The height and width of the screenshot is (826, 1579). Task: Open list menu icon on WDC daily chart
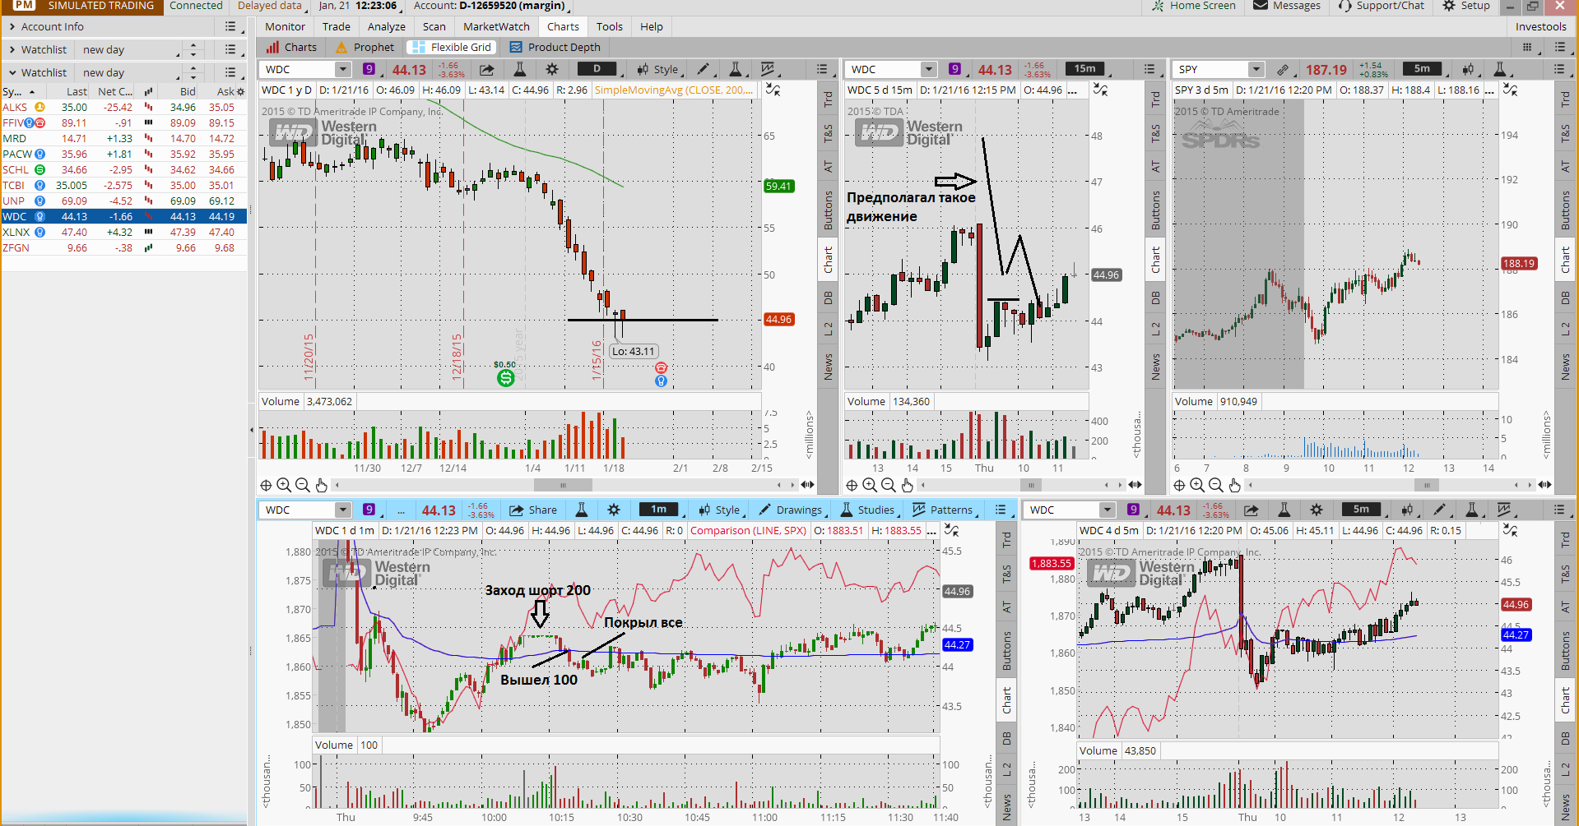[x=821, y=70]
